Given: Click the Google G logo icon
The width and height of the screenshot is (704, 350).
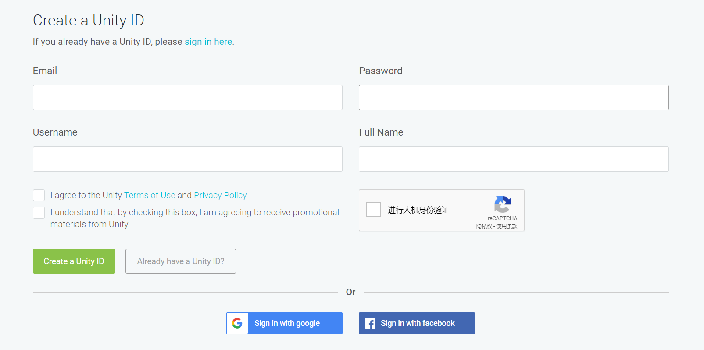Looking at the screenshot, I should (237, 323).
